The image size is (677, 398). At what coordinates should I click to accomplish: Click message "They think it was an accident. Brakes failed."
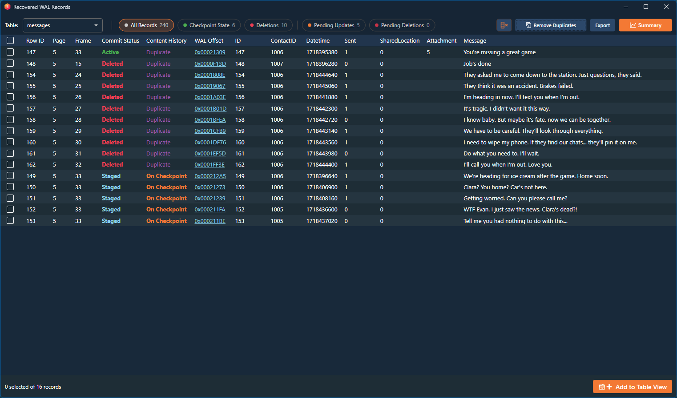click(518, 86)
